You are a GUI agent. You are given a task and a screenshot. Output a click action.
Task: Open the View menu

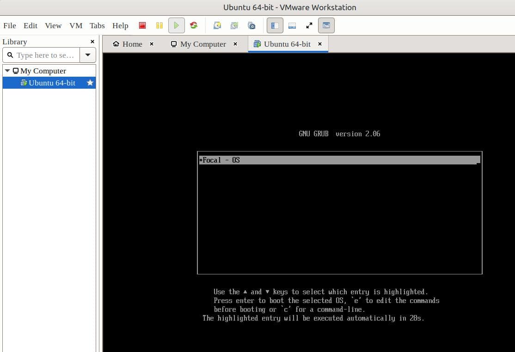(53, 25)
